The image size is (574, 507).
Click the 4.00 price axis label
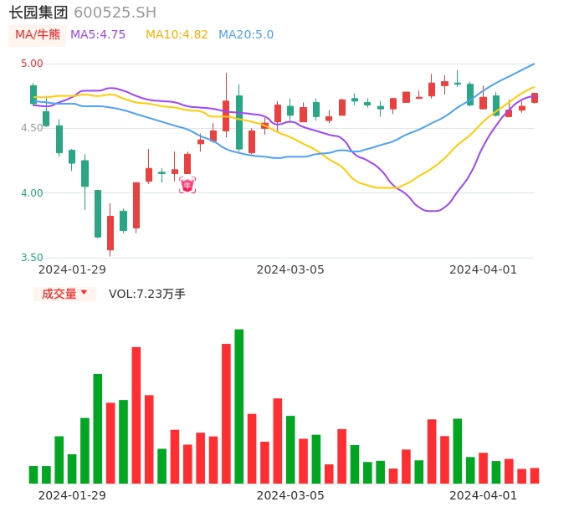pyautogui.click(x=32, y=193)
